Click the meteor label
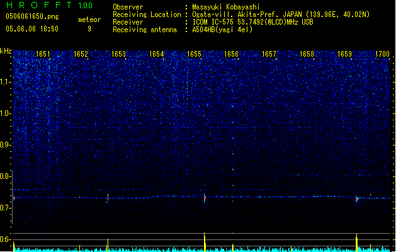396x252 pixels. tap(89, 20)
